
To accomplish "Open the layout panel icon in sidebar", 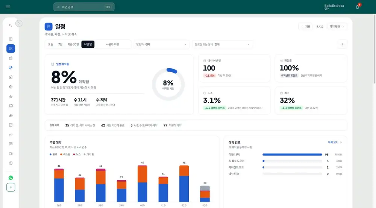I will click(11, 39).
